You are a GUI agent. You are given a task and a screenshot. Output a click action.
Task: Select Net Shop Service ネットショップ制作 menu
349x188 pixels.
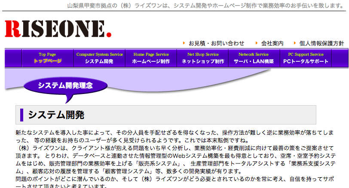pyautogui.click(x=203, y=58)
